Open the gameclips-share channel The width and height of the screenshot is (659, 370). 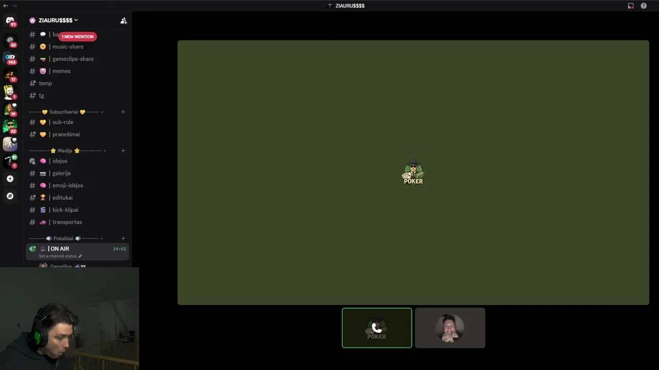coord(77,59)
